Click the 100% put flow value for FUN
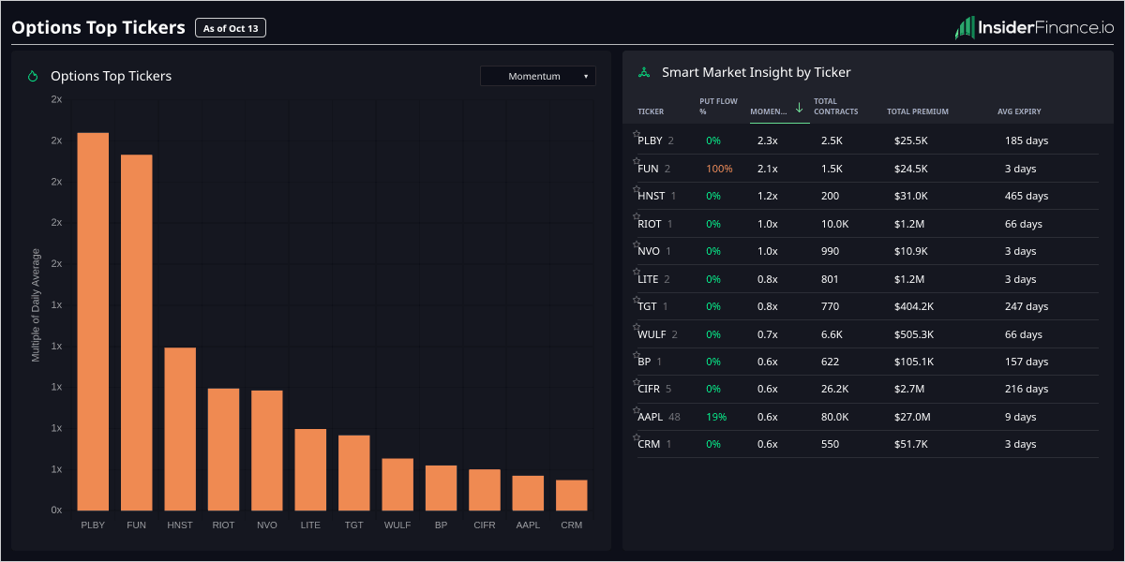1125x562 pixels. coord(719,169)
